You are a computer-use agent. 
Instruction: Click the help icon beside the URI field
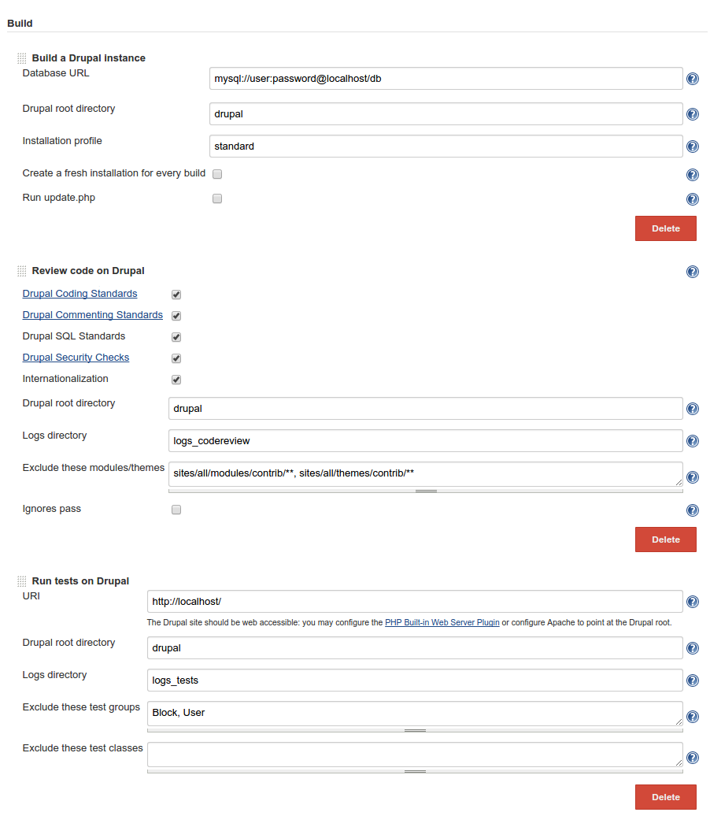coord(692,601)
